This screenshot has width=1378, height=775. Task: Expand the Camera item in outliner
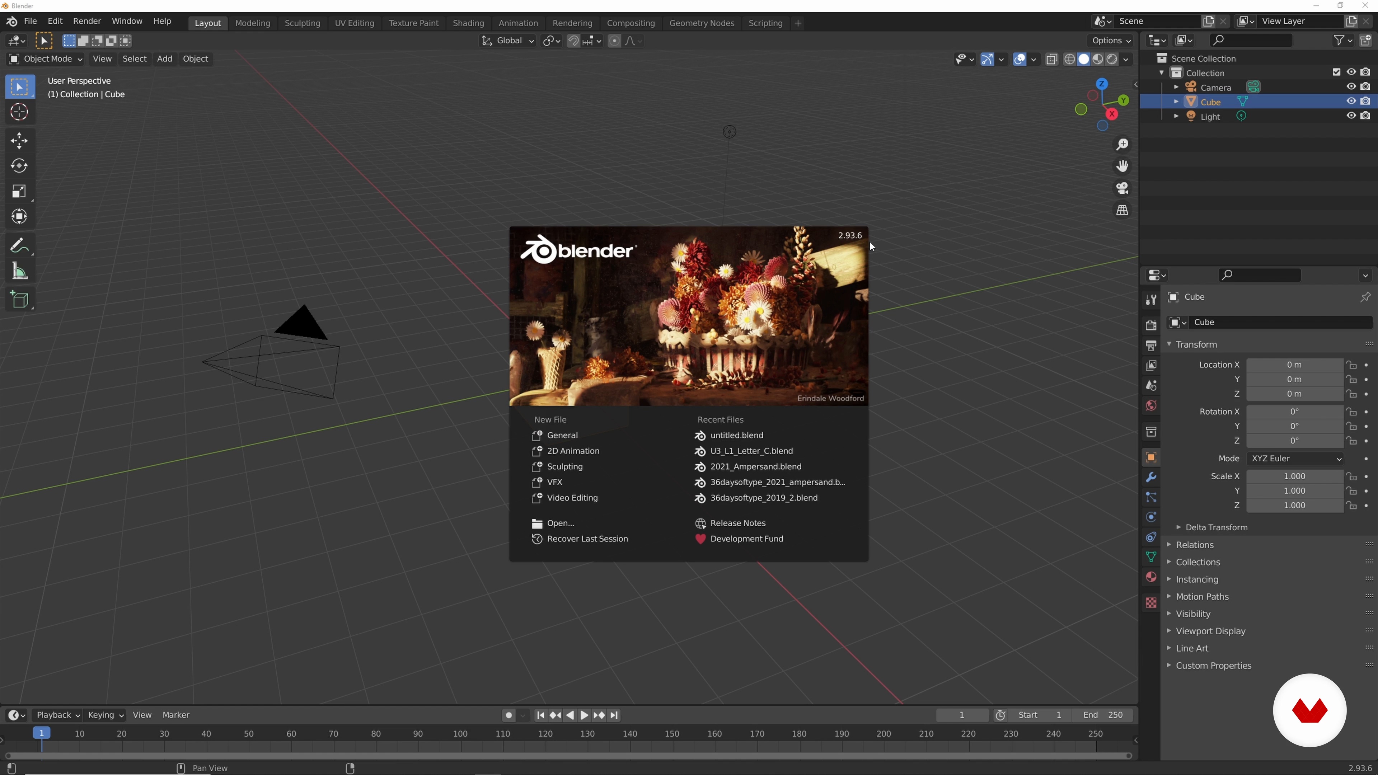pyautogui.click(x=1176, y=87)
